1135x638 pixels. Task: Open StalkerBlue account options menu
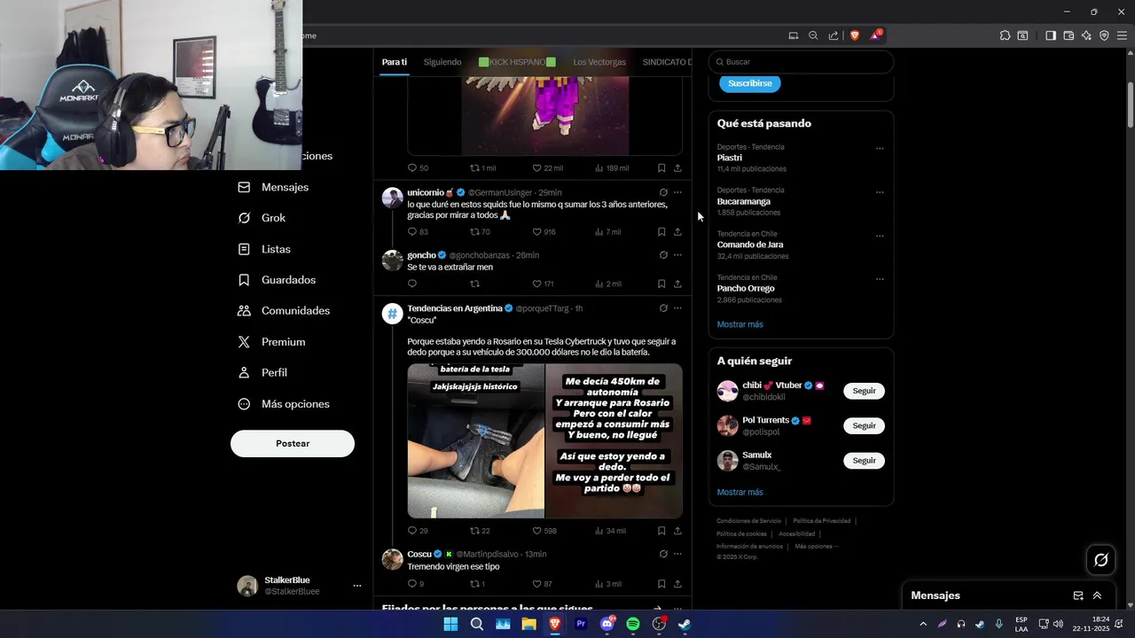[x=357, y=586]
